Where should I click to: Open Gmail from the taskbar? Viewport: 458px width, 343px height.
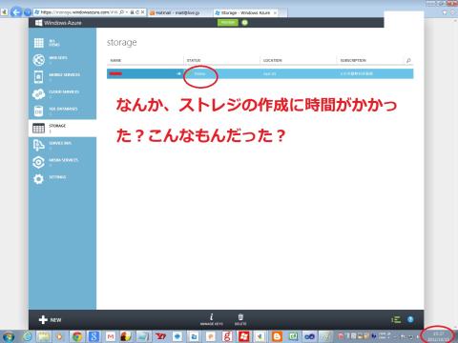click(111, 336)
